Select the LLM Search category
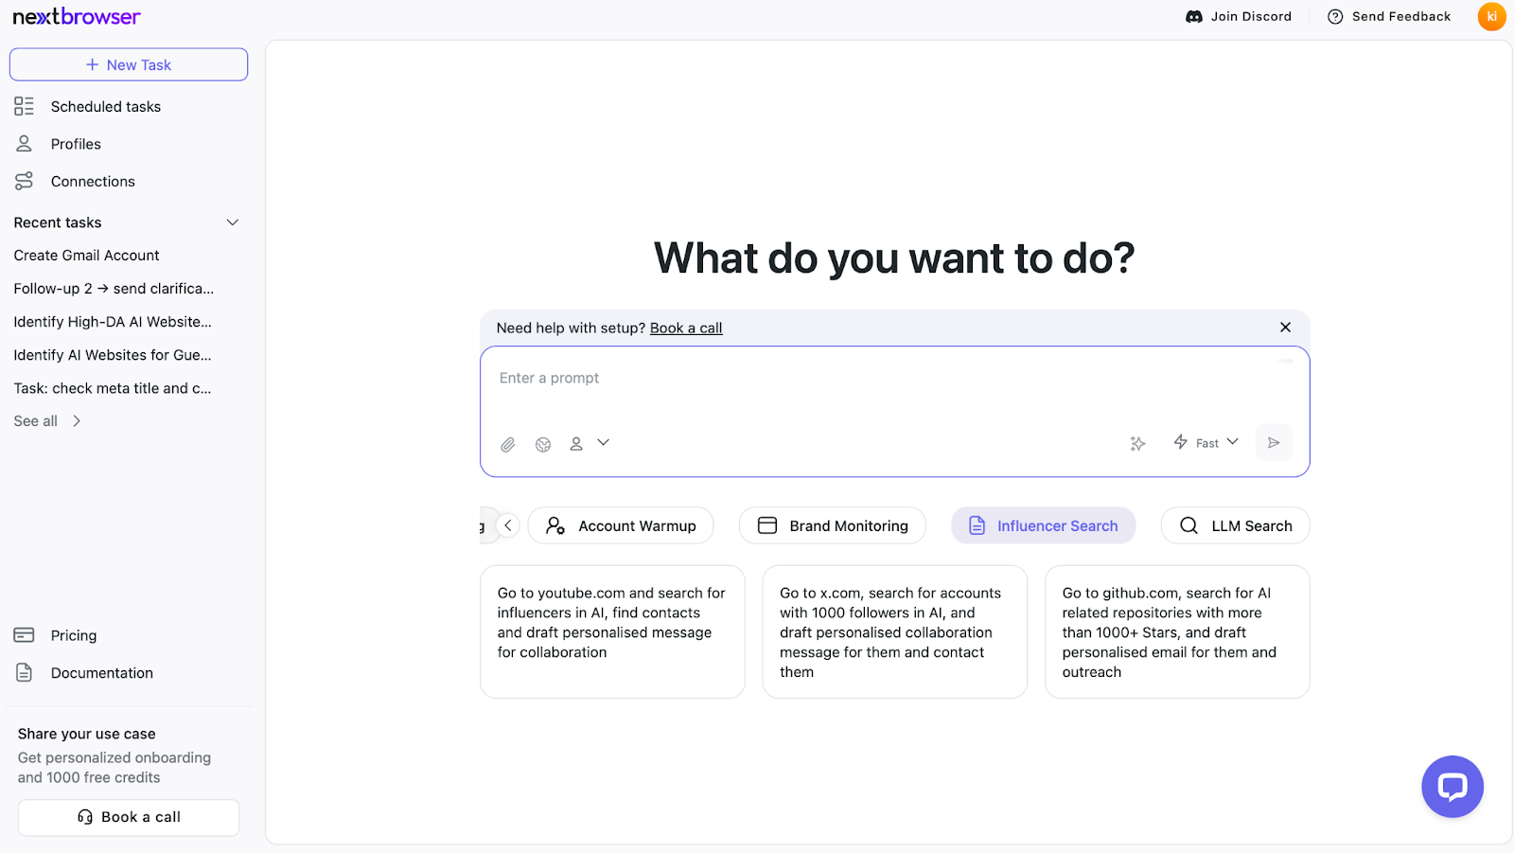The image size is (1514, 853). tap(1235, 525)
